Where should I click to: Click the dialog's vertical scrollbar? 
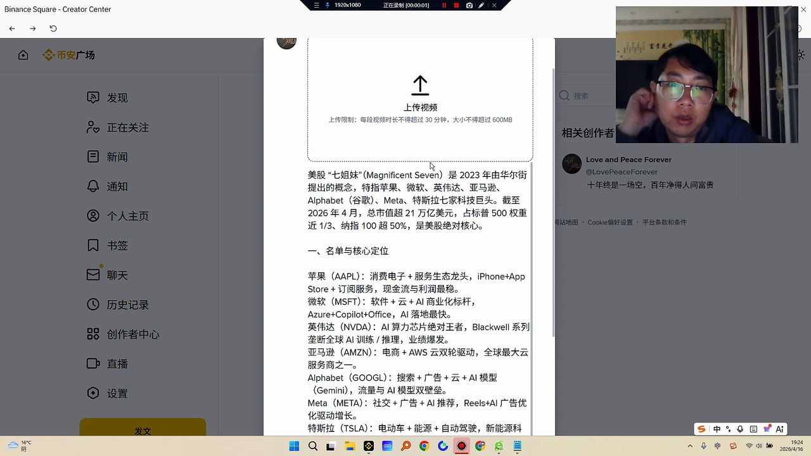point(554,203)
